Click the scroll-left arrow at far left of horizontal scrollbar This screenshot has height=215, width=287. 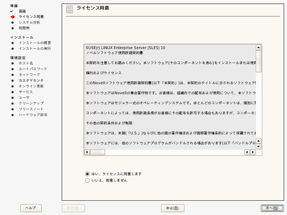coord(87,152)
